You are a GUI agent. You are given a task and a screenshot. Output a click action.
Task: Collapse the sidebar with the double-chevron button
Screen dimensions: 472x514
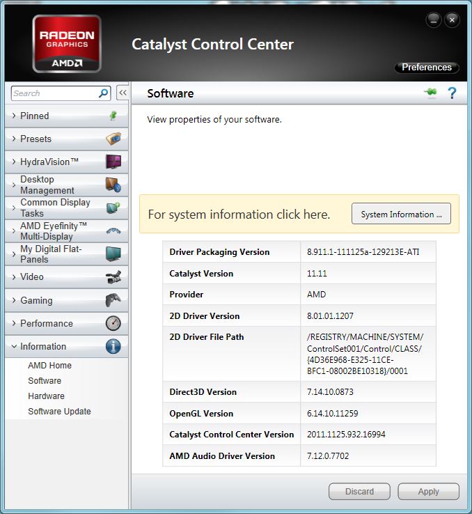pos(123,93)
